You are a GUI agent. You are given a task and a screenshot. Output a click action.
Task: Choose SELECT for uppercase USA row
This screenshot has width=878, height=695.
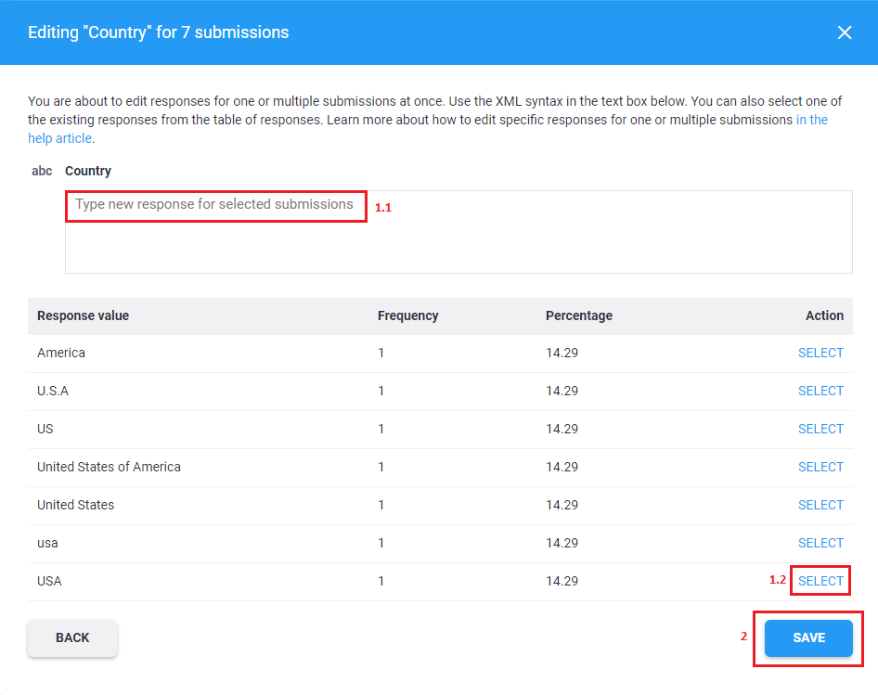(820, 581)
